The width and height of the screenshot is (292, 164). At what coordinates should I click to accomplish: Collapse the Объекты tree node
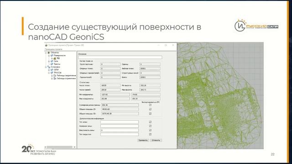coord(46,53)
